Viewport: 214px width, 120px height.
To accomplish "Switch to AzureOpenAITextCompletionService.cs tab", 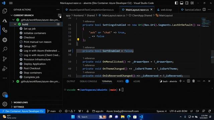I will (91, 10).
